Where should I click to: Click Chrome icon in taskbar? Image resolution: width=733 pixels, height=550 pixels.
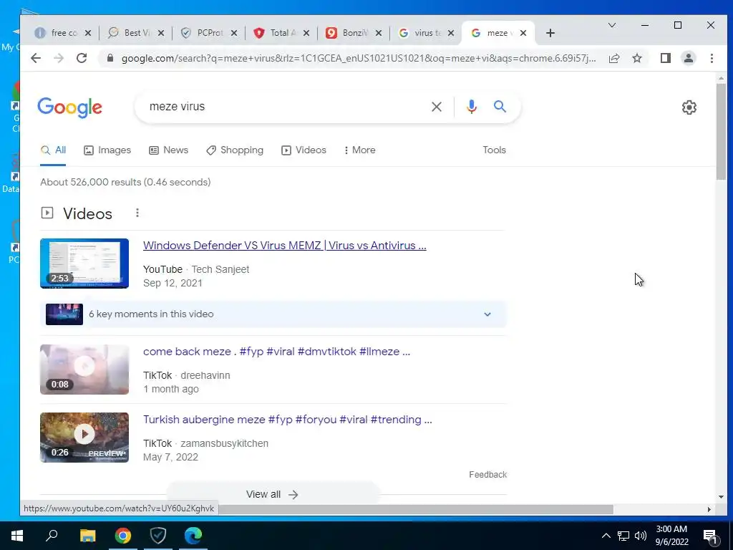tap(122, 536)
